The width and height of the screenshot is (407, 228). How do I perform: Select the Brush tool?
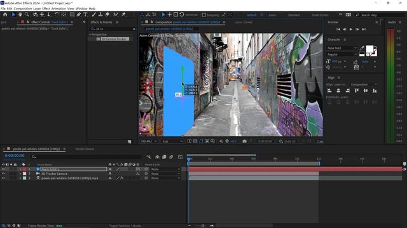[93, 15]
